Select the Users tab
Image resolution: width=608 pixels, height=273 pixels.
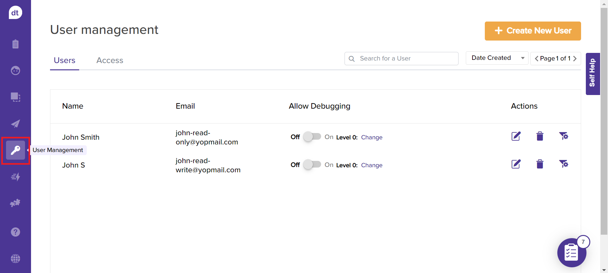click(x=65, y=60)
